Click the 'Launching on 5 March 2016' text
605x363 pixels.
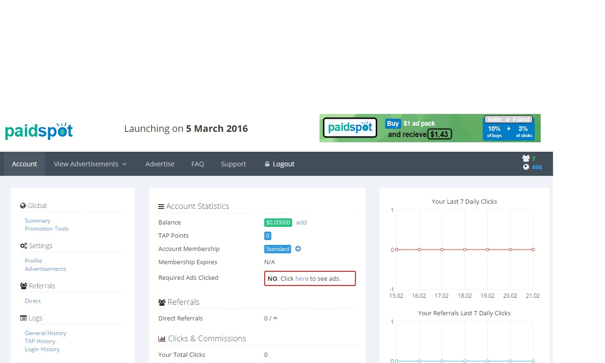pyautogui.click(x=186, y=129)
